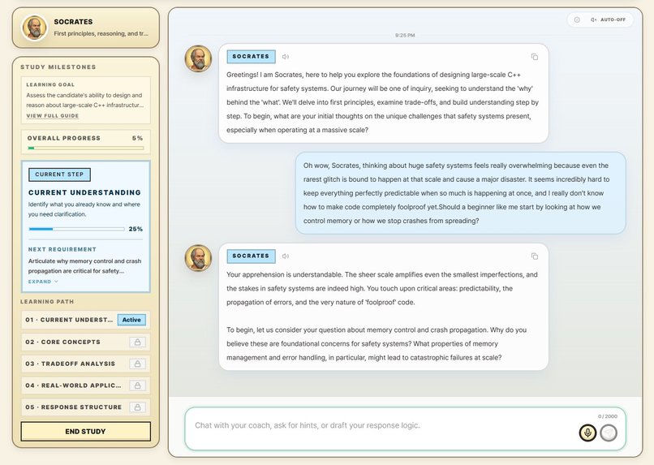Click Socrates avatar beside the second reply
Image resolution: width=654 pixels, height=465 pixels.
(x=198, y=258)
